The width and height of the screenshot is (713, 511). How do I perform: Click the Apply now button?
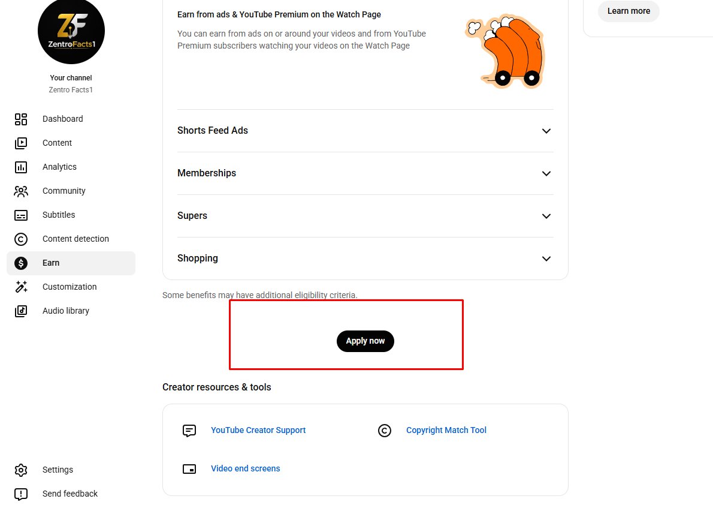[365, 341]
